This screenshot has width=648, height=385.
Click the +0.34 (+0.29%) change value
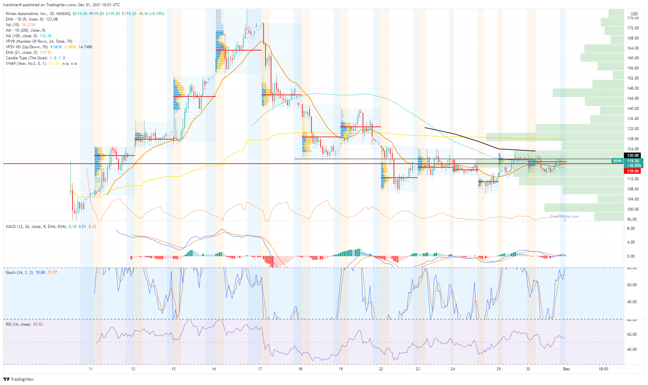pos(151,14)
